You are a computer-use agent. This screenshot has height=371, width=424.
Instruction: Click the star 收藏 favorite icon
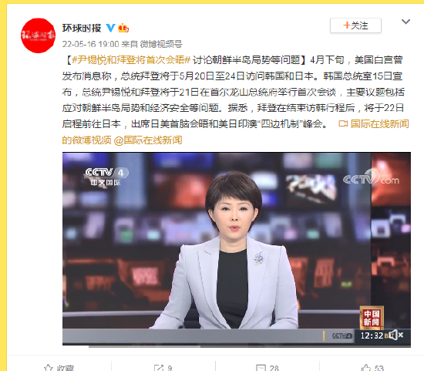pos(49,368)
